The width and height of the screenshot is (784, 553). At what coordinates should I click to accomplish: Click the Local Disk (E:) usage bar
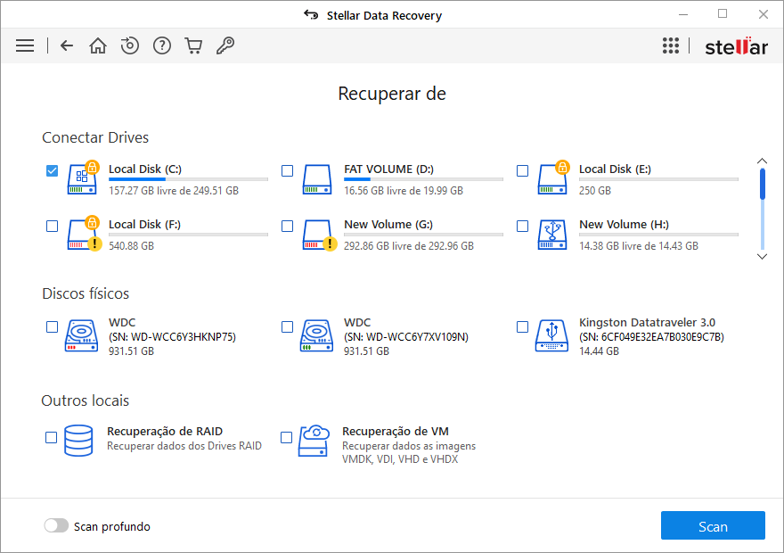pos(658,179)
